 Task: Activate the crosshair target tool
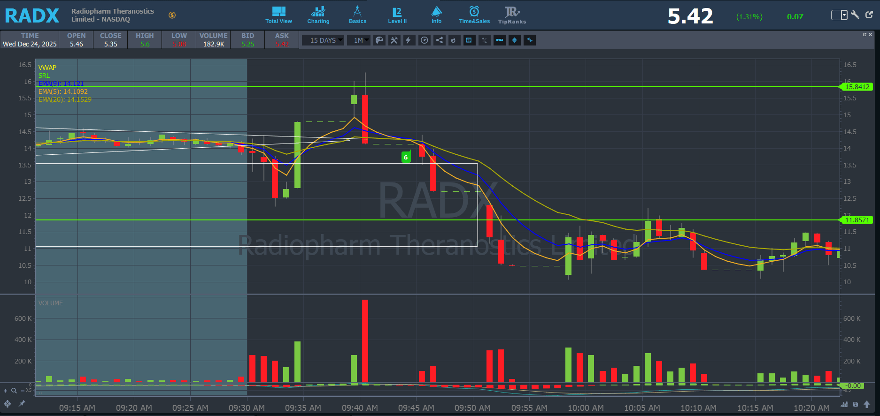(x=8, y=404)
